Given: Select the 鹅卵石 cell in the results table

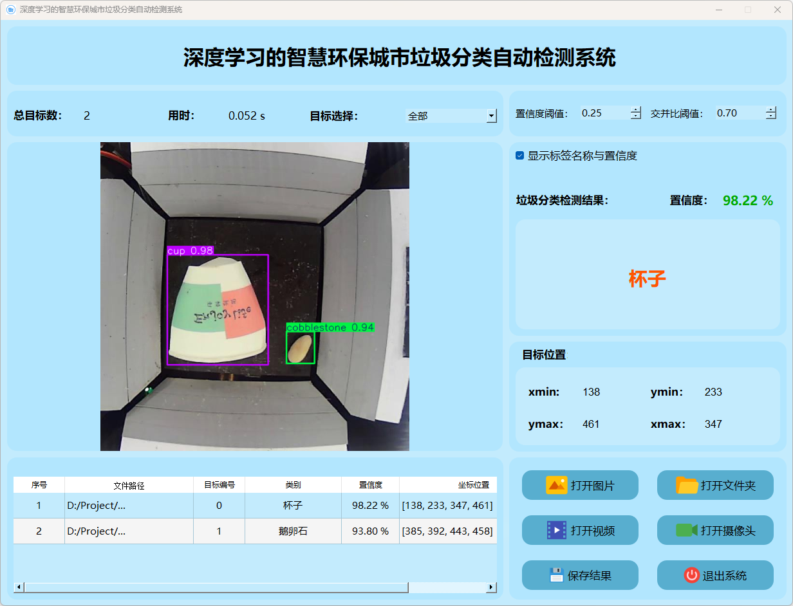Looking at the screenshot, I should click(294, 531).
